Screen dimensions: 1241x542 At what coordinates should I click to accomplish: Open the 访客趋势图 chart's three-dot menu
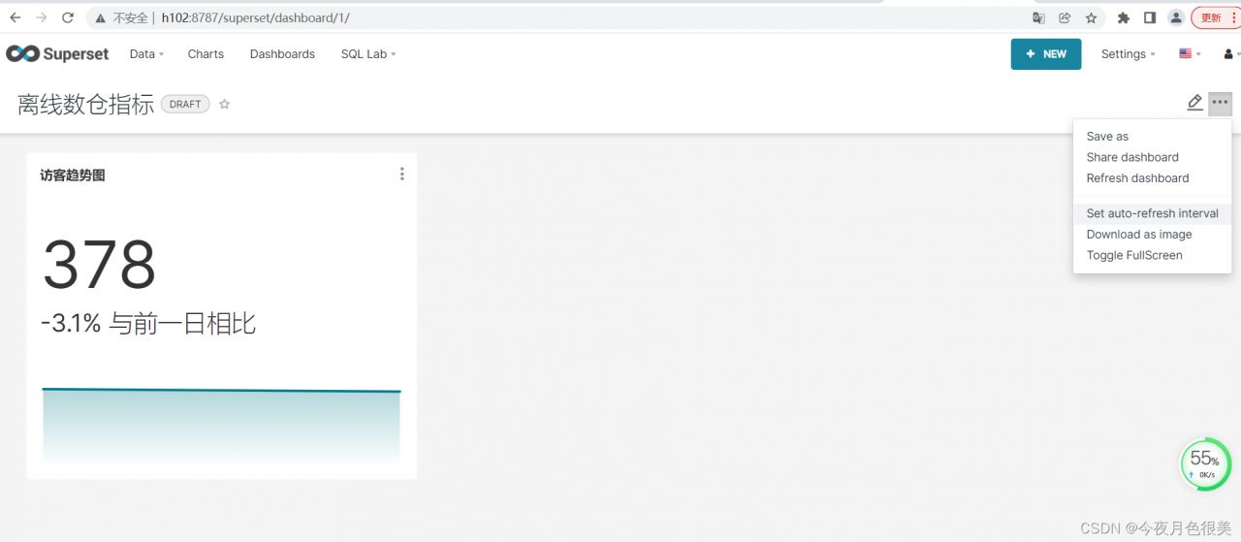click(402, 175)
